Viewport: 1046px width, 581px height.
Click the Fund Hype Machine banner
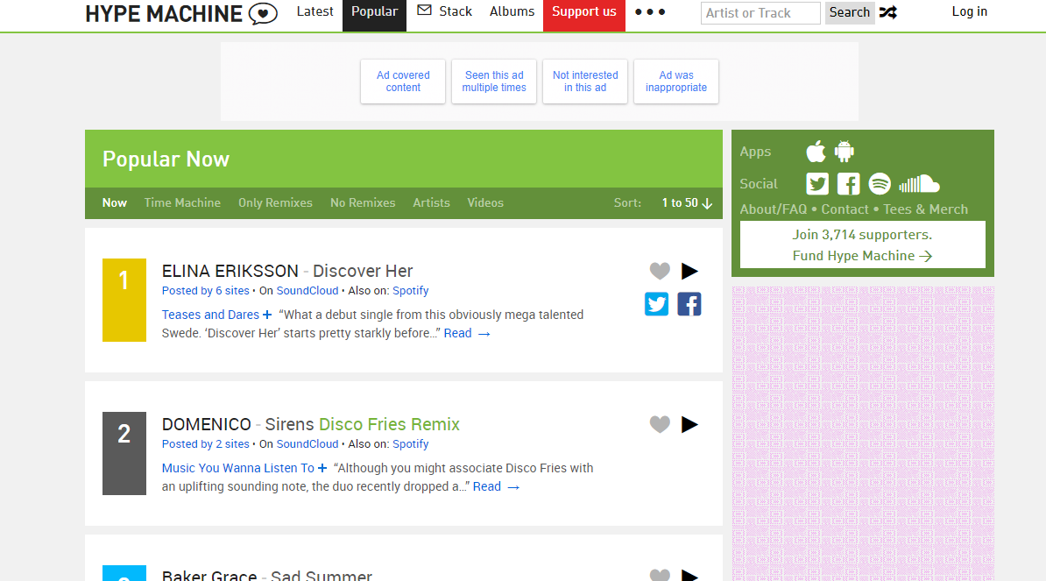[x=863, y=244]
